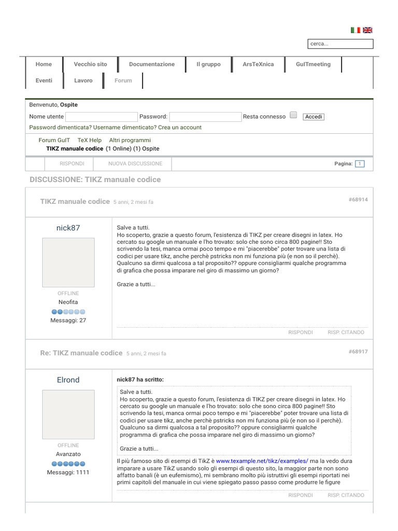Click the Password dimenticata link
Image resolution: width=398 pixels, height=531 pixels.
[x=61, y=128]
